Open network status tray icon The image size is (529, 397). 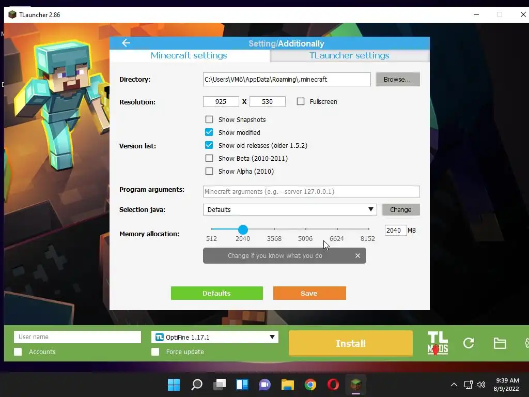[468, 385]
